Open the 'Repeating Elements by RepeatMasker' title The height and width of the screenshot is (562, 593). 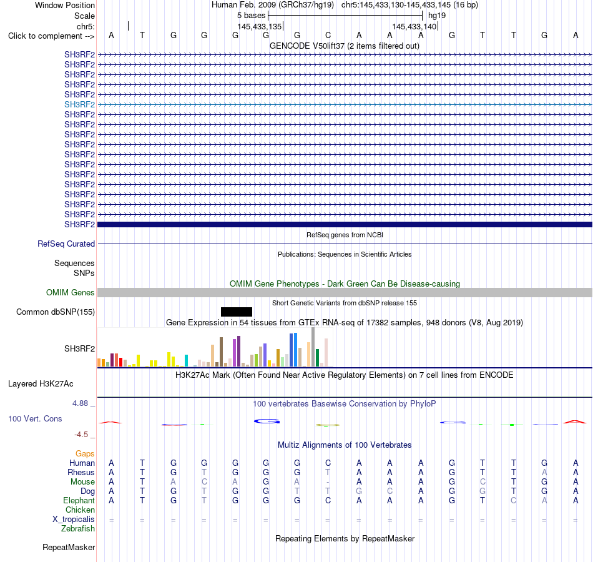point(345,538)
